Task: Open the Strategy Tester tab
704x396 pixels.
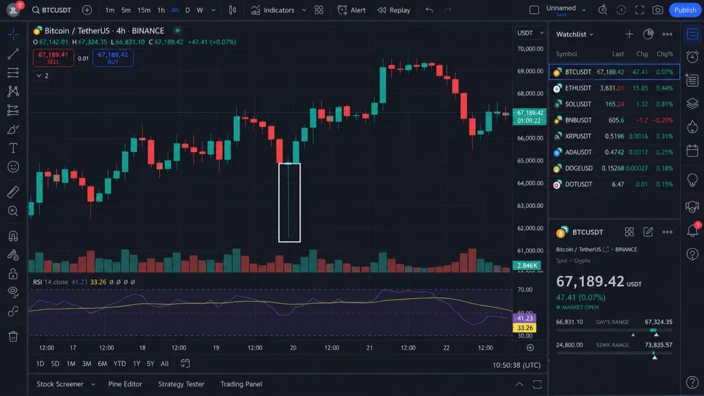Action: coord(181,384)
